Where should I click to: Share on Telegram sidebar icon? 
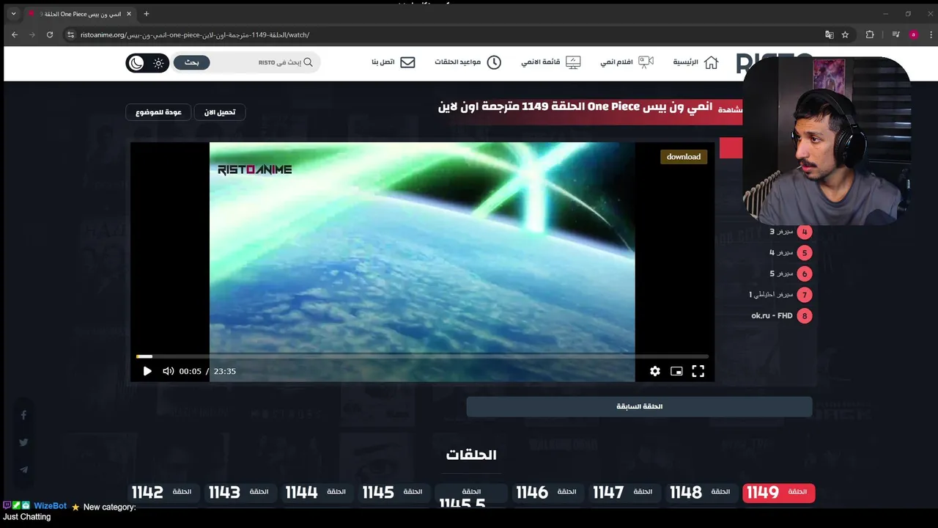23,469
